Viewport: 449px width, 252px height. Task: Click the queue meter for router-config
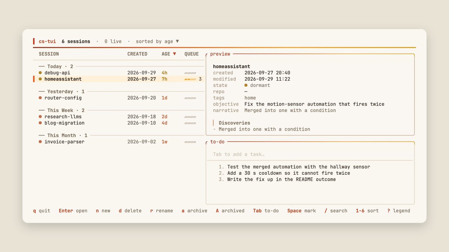[x=190, y=98]
